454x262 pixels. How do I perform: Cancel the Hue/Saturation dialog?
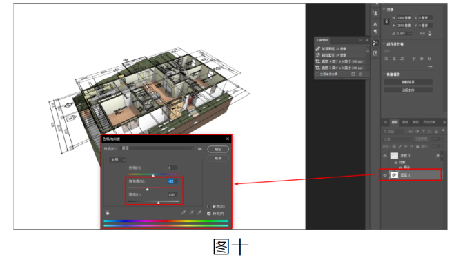click(x=218, y=158)
